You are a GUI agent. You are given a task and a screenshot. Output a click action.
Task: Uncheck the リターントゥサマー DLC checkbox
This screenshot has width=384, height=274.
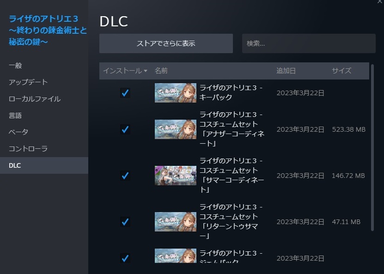pyautogui.click(x=125, y=222)
